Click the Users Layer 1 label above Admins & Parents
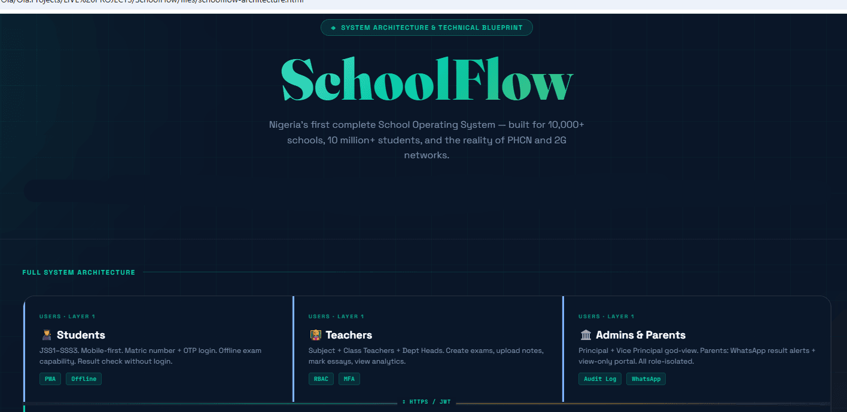 point(606,316)
